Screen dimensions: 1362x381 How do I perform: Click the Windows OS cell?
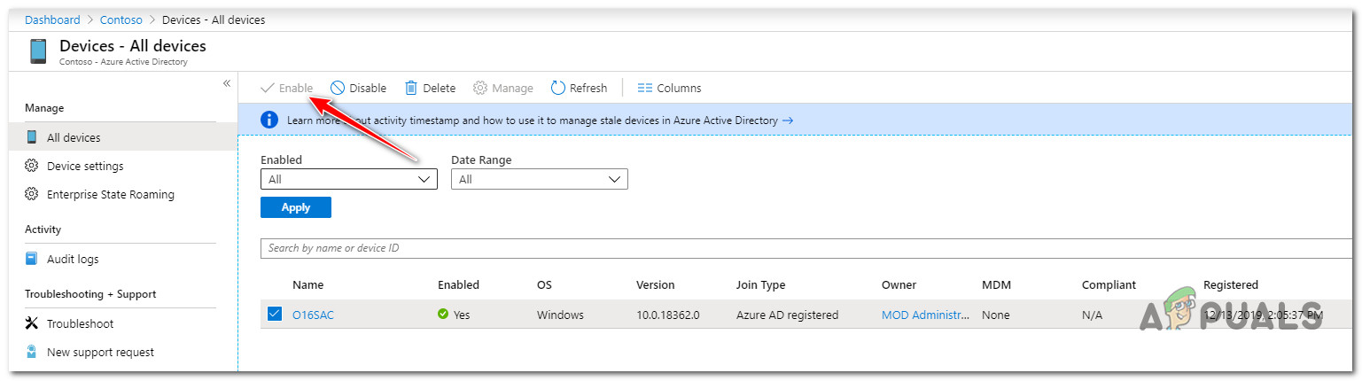[560, 315]
